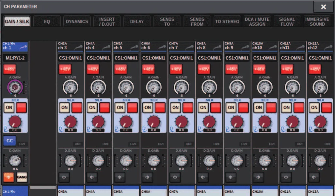
Task: Click red SILK texture button on ch11
Action: [x=299, y=107]
